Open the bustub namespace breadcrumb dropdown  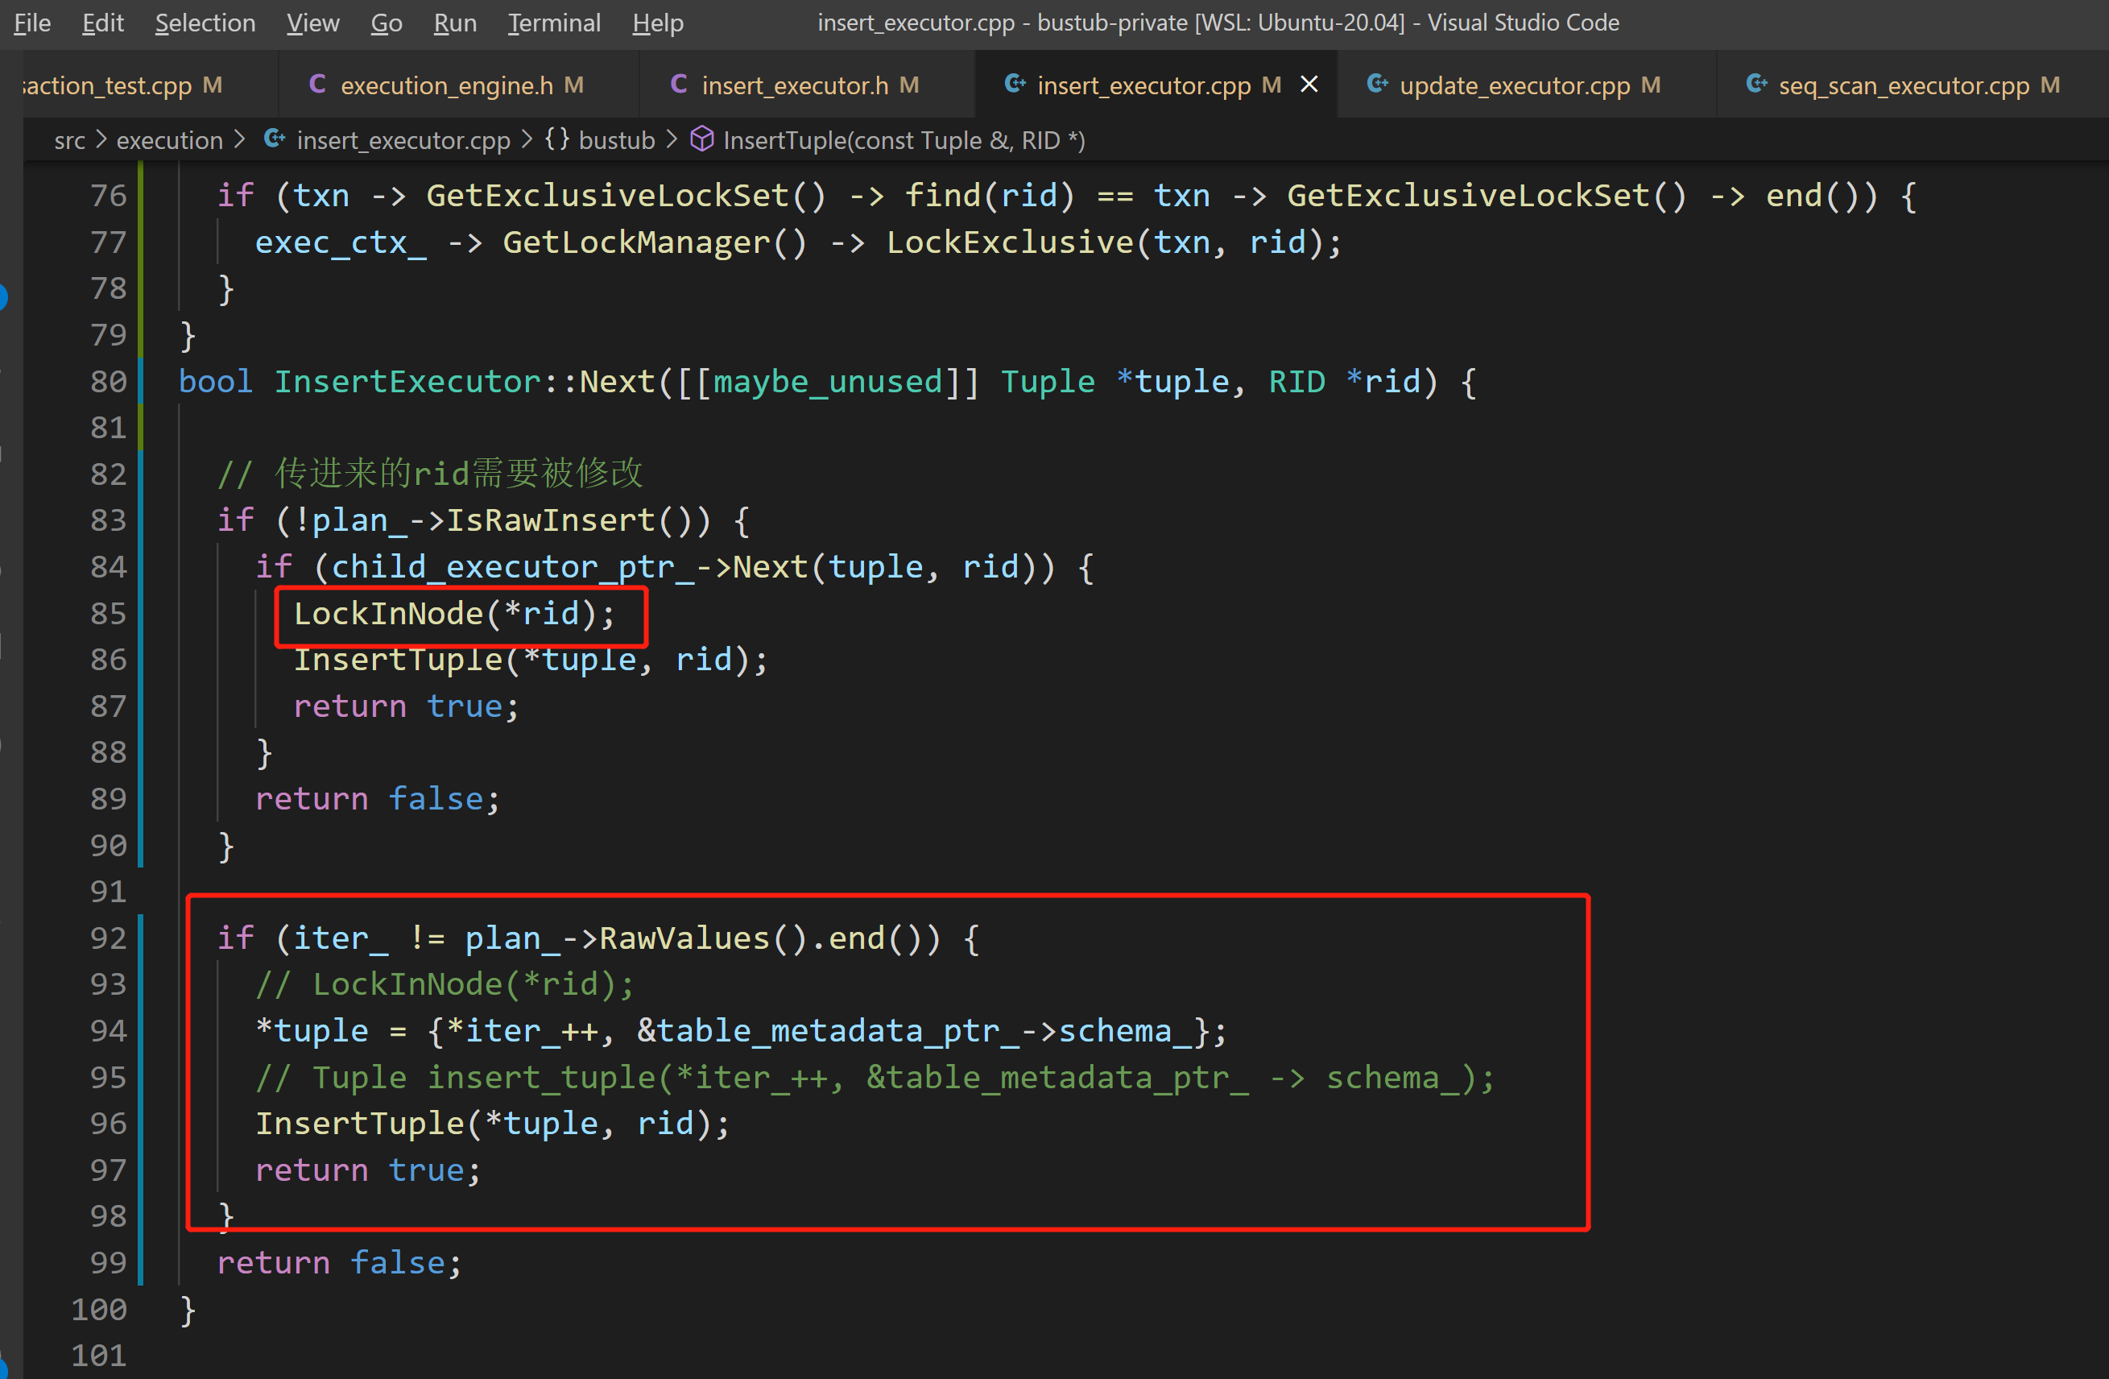click(616, 140)
